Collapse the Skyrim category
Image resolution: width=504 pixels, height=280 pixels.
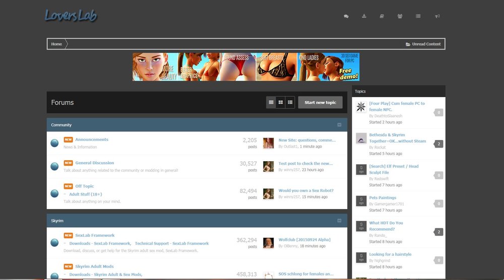(x=339, y=221)
